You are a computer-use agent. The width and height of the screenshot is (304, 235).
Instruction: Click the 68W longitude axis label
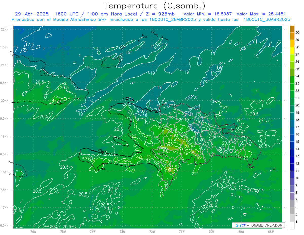(271, 231)
